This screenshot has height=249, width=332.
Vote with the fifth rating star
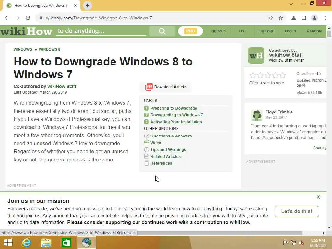283,75
